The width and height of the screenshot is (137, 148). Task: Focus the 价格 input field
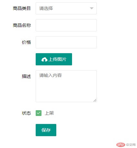[66, 42]
